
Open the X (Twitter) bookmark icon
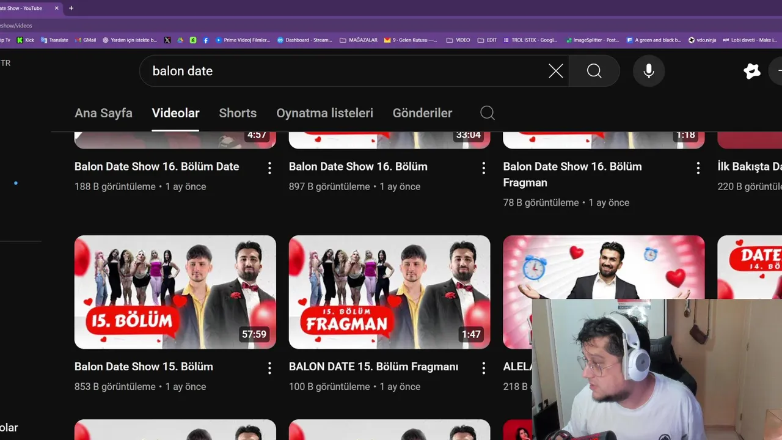pos(167,40)
